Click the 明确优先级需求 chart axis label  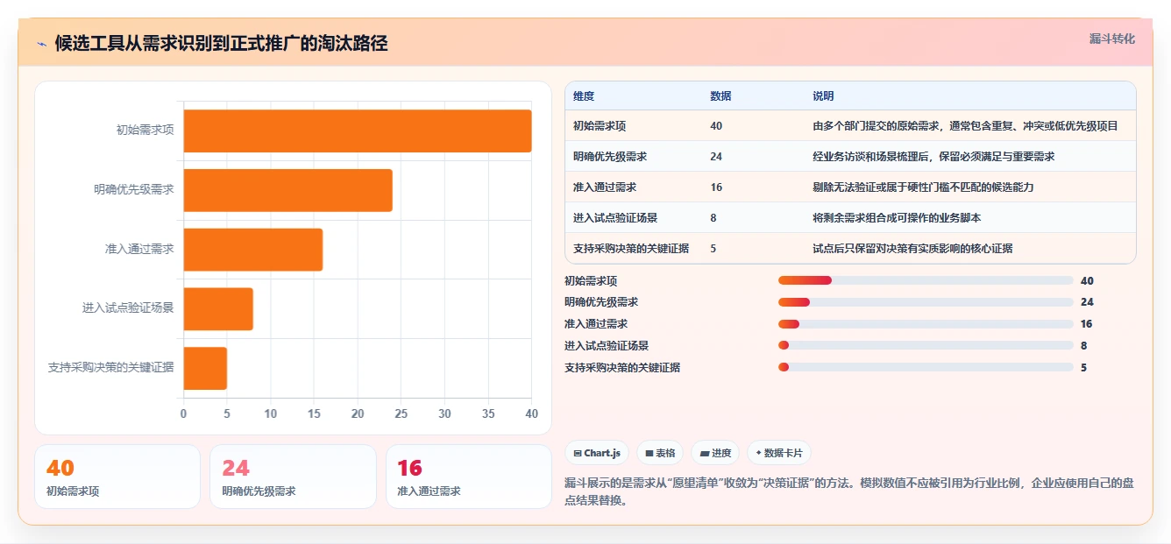point(134,190)
